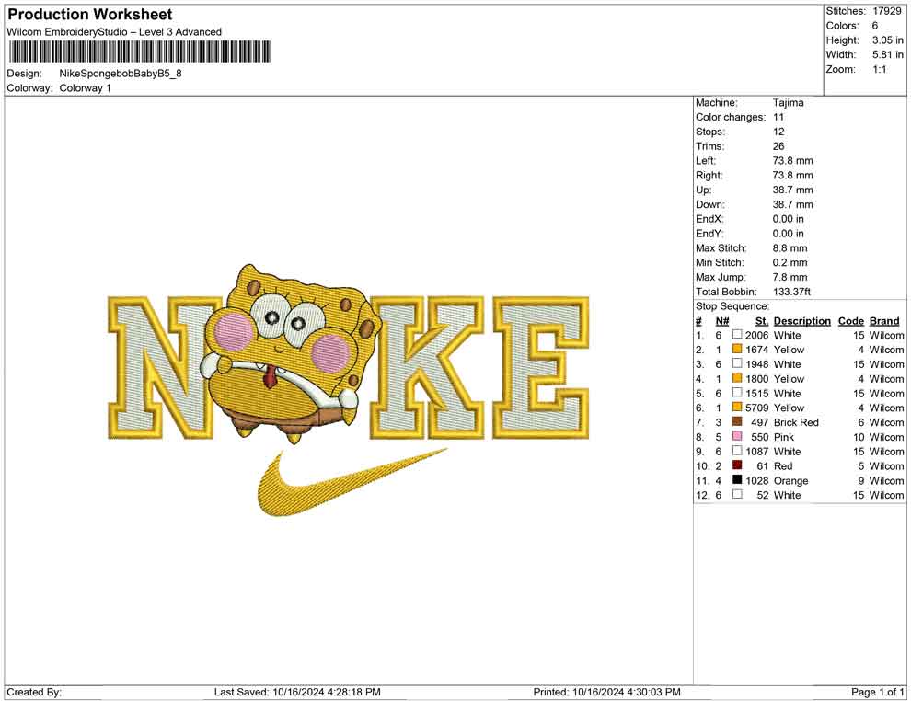Click the Last Saved timestamp in footer
The height and width of the screenshot is (701, 911).
297,692
